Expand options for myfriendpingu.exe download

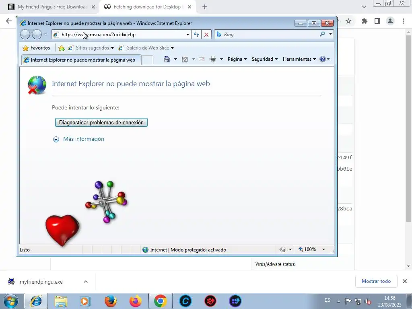[86, 282]
